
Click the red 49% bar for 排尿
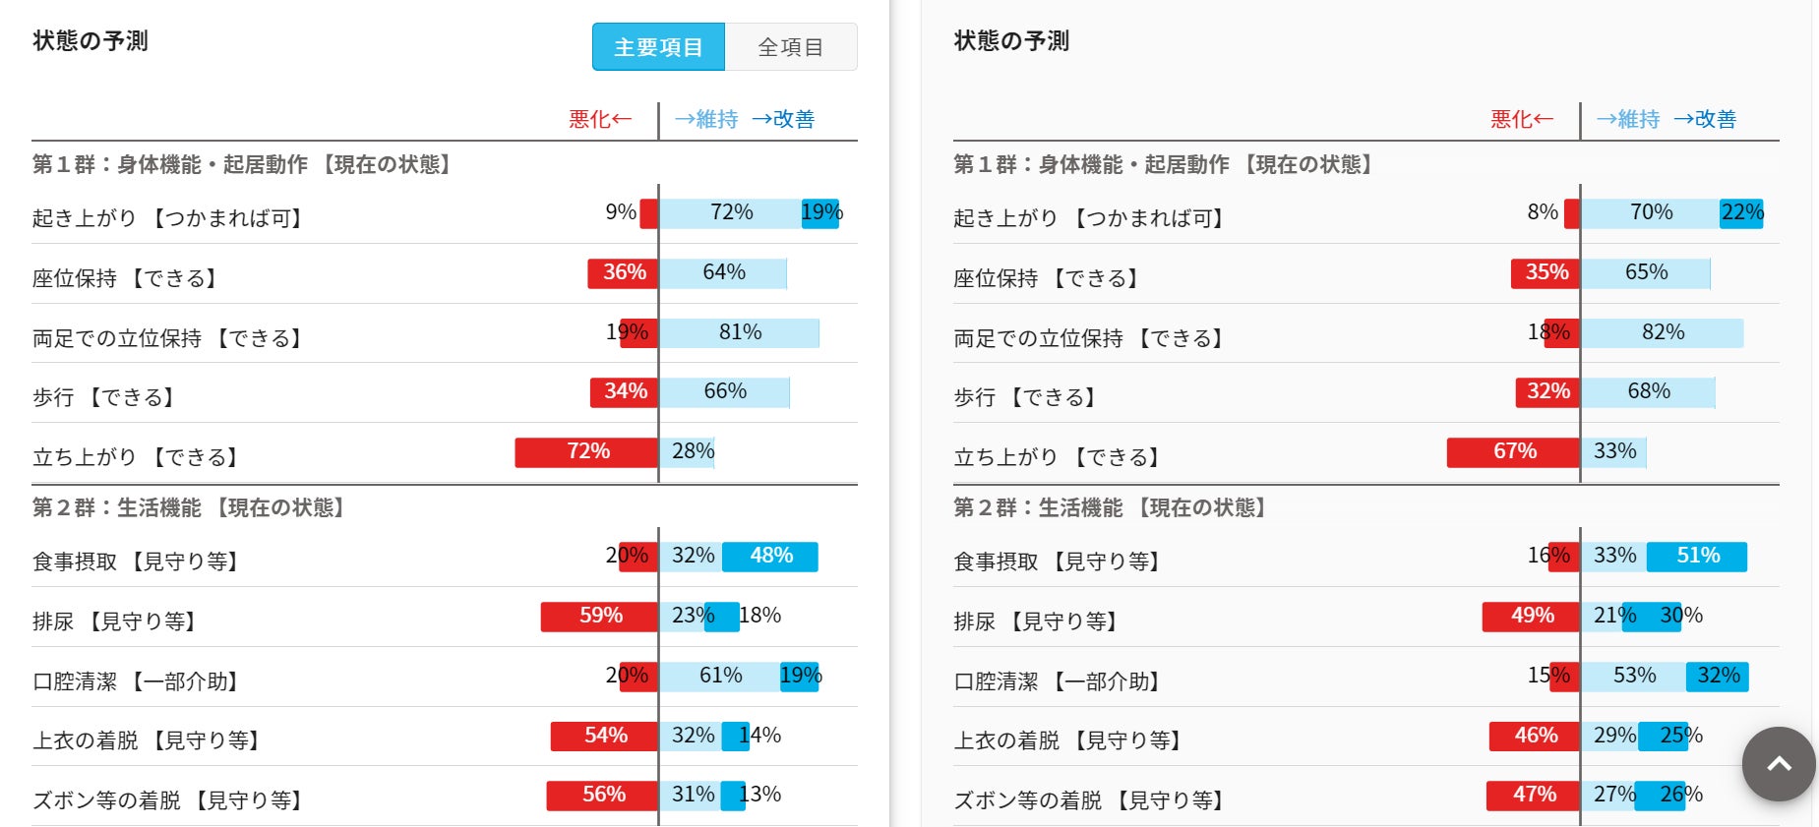point(1531,617)
